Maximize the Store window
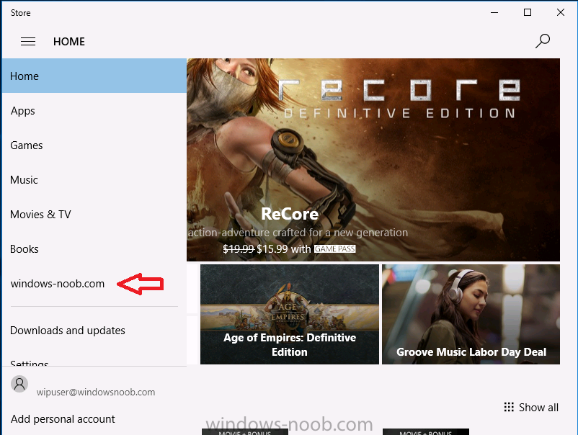Screen dimensions: 578x435 (528, 12)
